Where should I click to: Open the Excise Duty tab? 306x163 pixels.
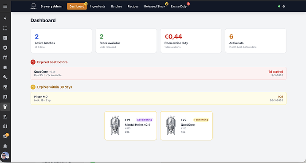click(179, 7)
